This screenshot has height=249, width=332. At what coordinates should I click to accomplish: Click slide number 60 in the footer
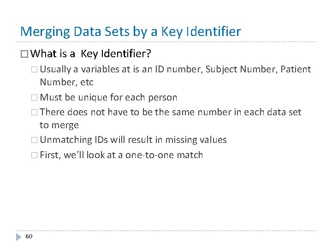tap(29, 237)
